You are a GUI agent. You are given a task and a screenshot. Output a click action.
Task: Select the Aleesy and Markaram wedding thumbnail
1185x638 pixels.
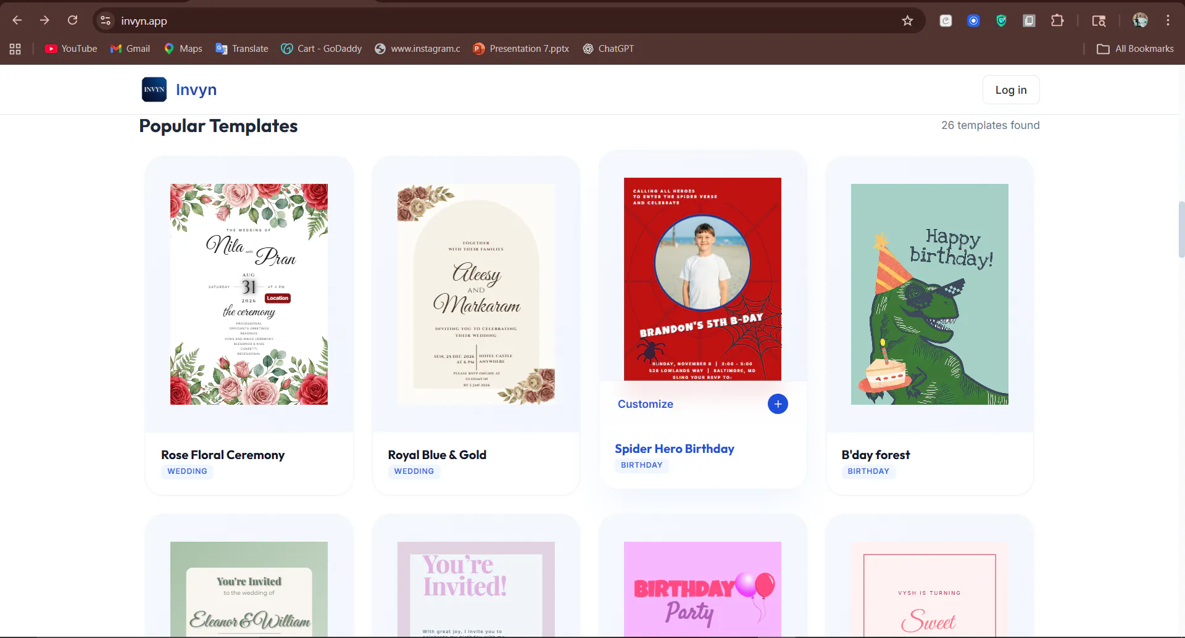pyautogui.click(x=476, y=294)
